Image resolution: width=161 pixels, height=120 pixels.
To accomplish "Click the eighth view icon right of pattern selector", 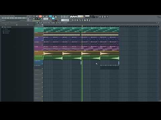I will pos(90,20).
